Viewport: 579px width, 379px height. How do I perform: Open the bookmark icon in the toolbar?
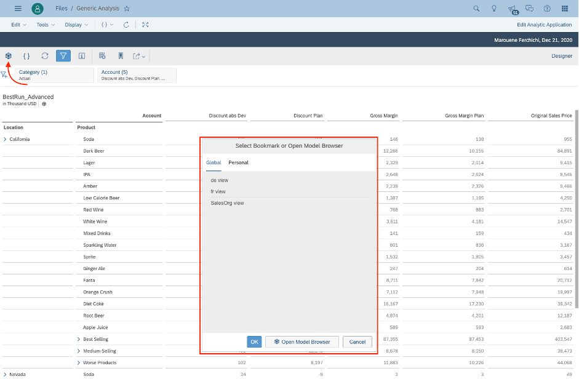click(121, 55)
